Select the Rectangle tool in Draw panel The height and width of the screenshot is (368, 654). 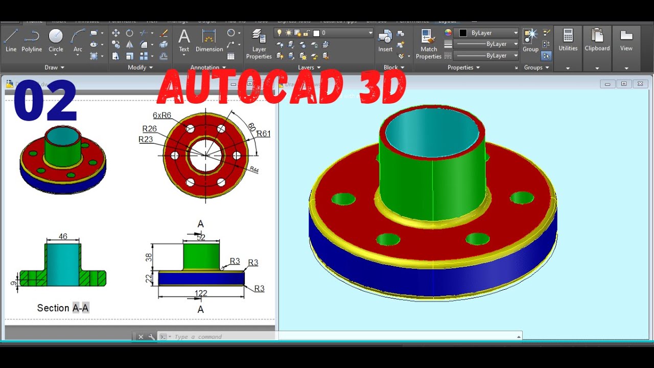94,33
